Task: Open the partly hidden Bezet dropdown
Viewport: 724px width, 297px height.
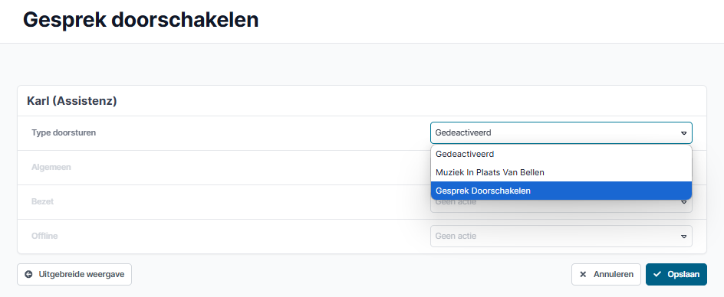Action: 561,206
